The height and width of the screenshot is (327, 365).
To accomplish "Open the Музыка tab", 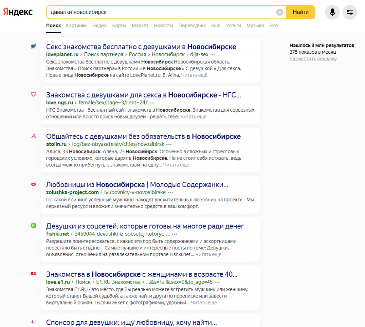I will click(255, 26).
